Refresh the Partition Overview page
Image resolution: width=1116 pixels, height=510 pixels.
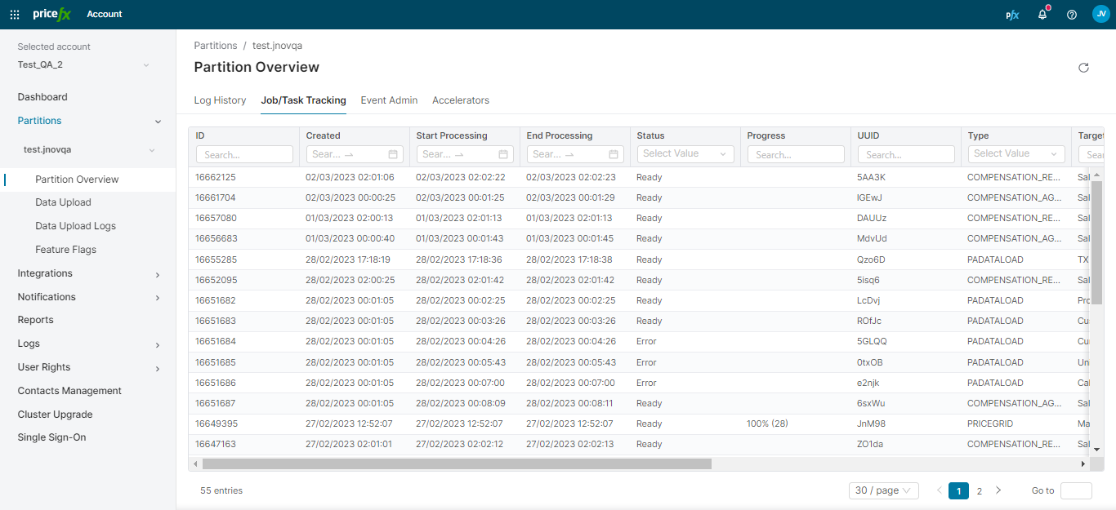pyautogui.click(x=1083, y=68)
